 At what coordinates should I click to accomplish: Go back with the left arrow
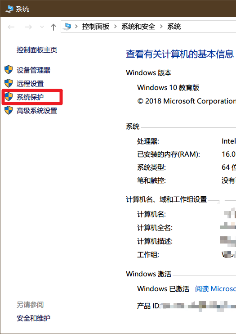point(11,27)
